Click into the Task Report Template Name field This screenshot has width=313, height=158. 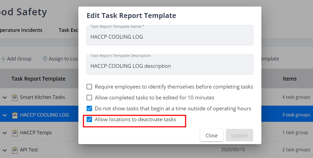click(x=170, y=37)
